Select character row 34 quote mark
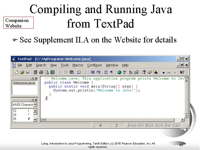Viewport: 200px width, 150px height. point(22,115)
